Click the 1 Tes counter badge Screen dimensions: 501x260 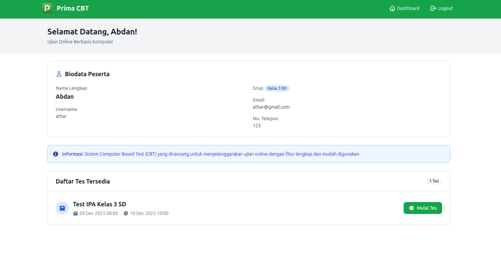pos(434,181)
